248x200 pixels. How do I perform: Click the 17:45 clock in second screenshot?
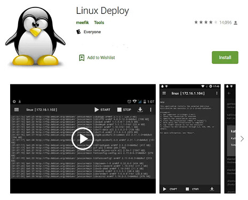point(216,86)
